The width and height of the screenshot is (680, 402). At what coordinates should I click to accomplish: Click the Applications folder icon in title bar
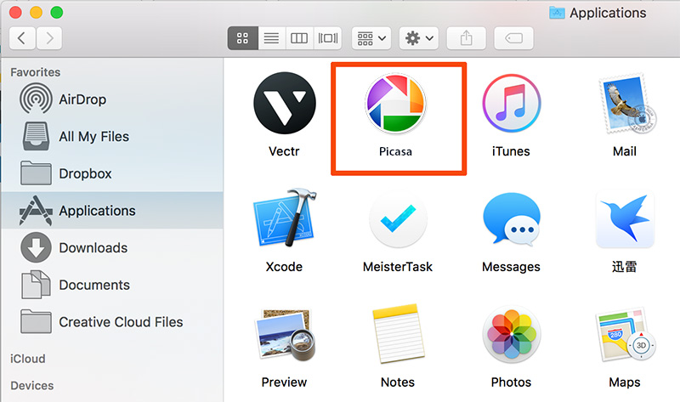[x=557, y=13]
